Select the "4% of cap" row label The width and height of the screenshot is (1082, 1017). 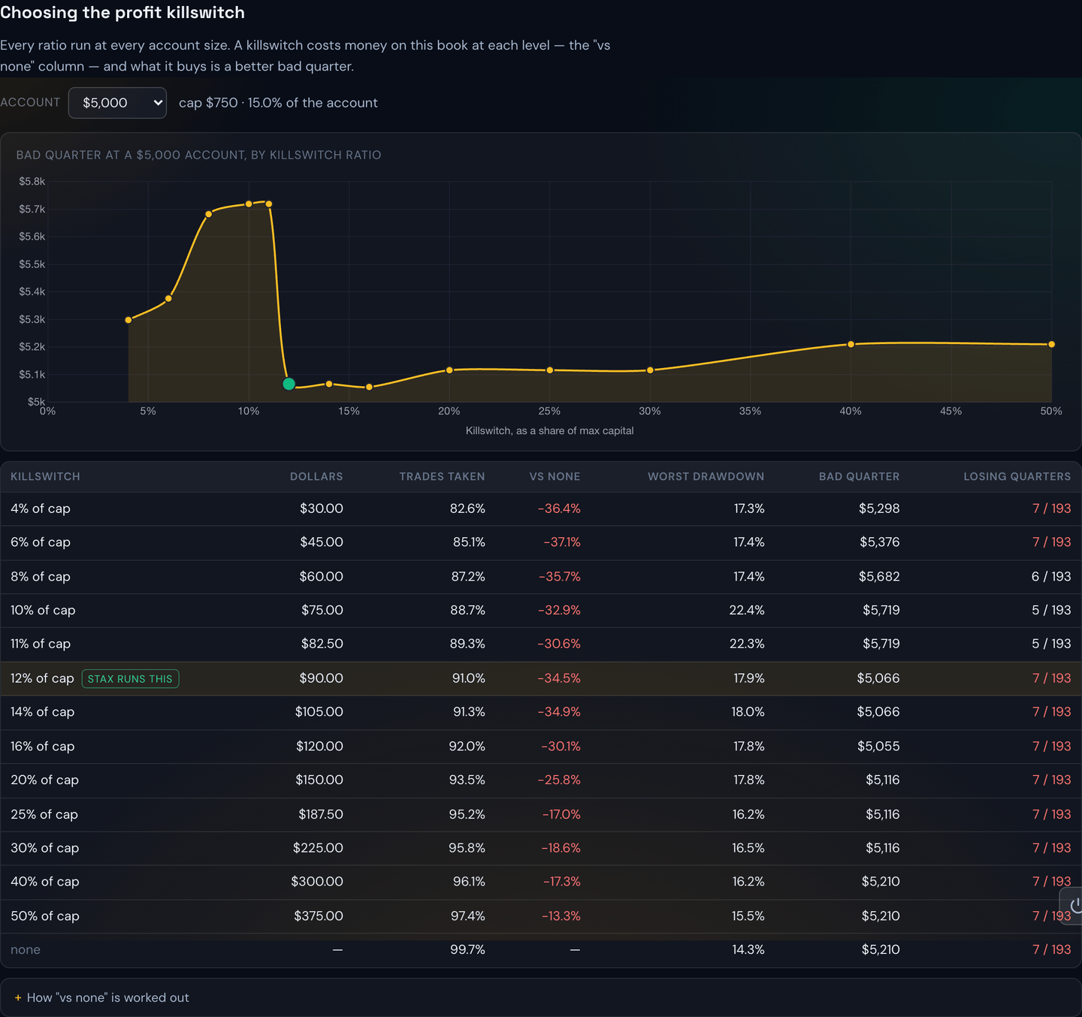pyautogui.click(x=41, y=508)
